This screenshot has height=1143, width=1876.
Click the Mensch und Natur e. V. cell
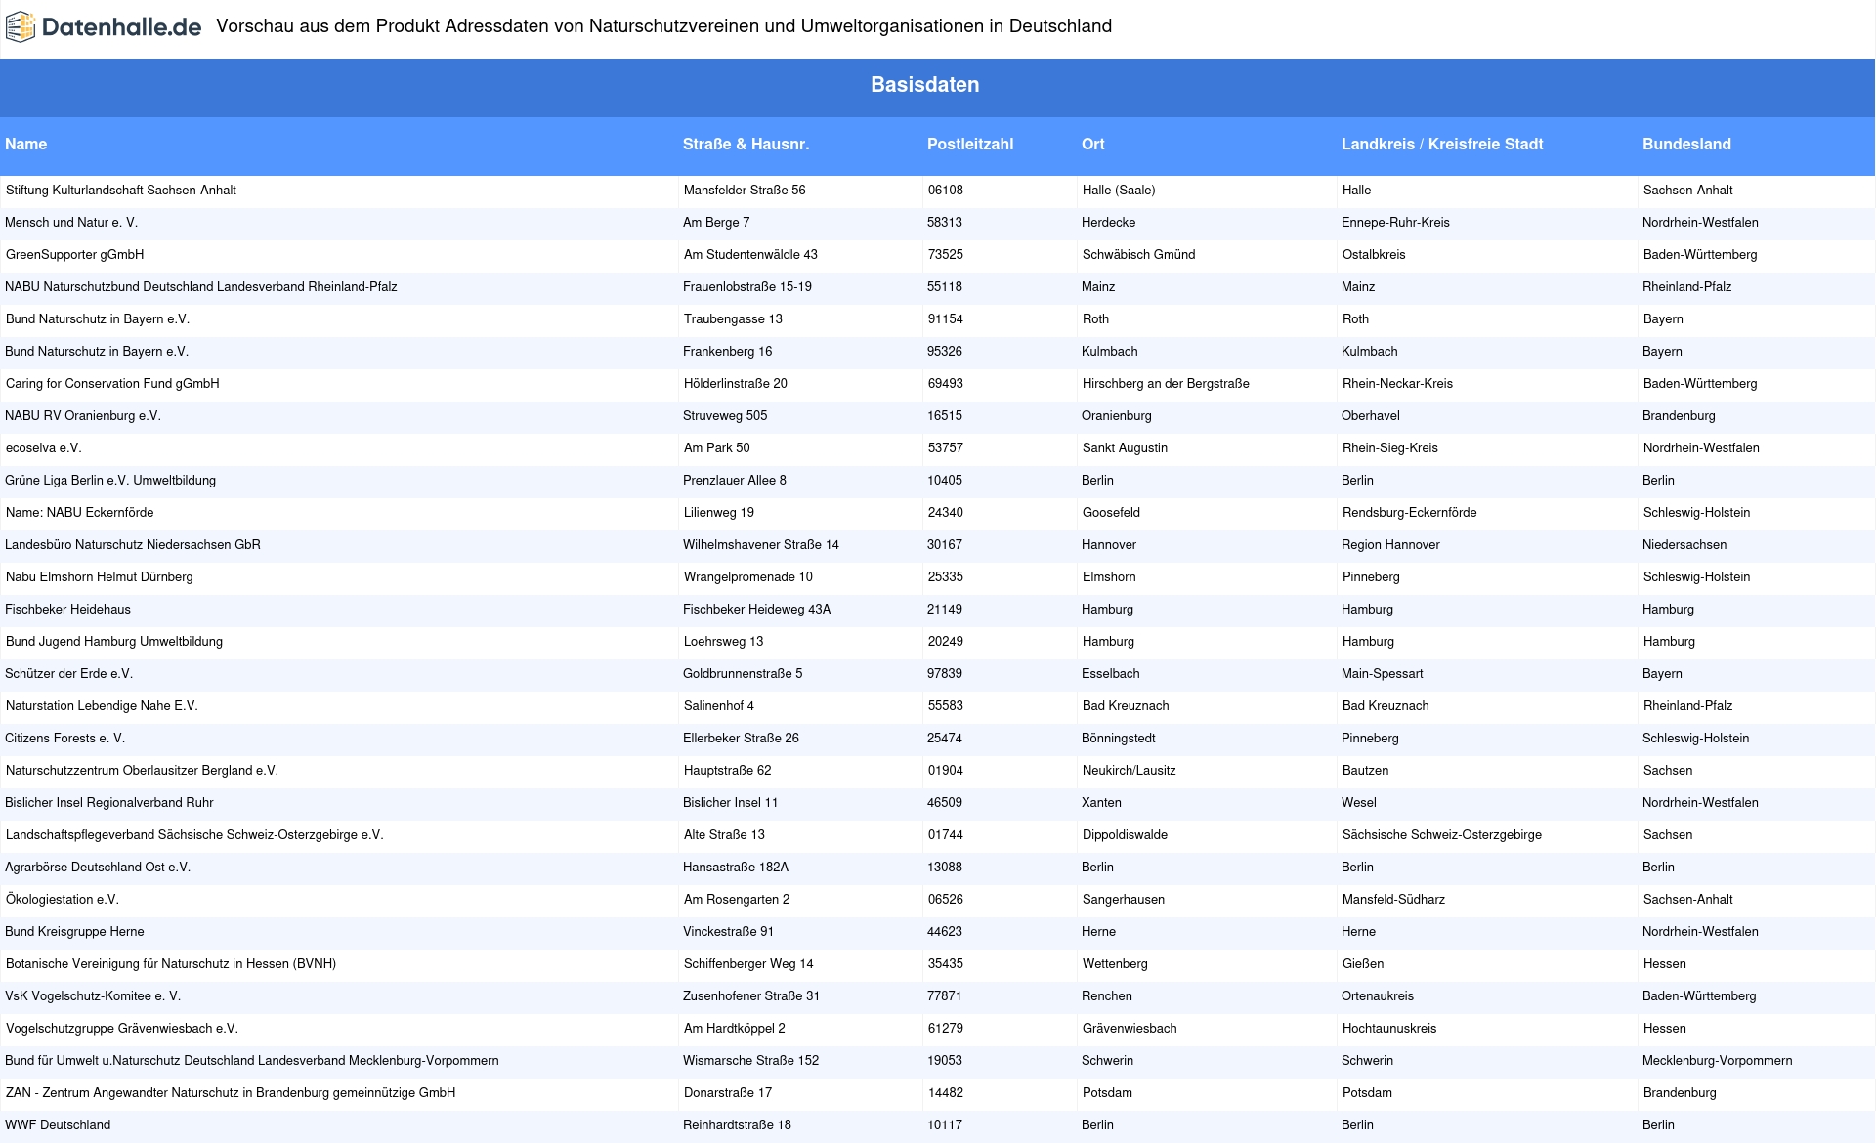tap(71, 223)
